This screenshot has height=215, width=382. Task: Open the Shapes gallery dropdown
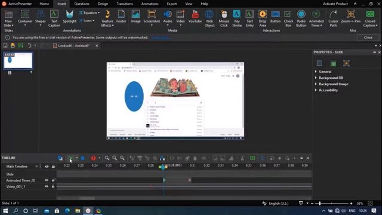[40, 25]
